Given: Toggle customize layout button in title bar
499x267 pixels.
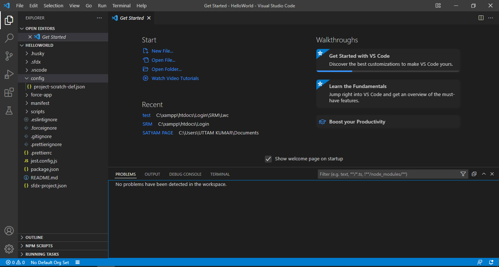Looking at the screenshot, I should 438,5.
